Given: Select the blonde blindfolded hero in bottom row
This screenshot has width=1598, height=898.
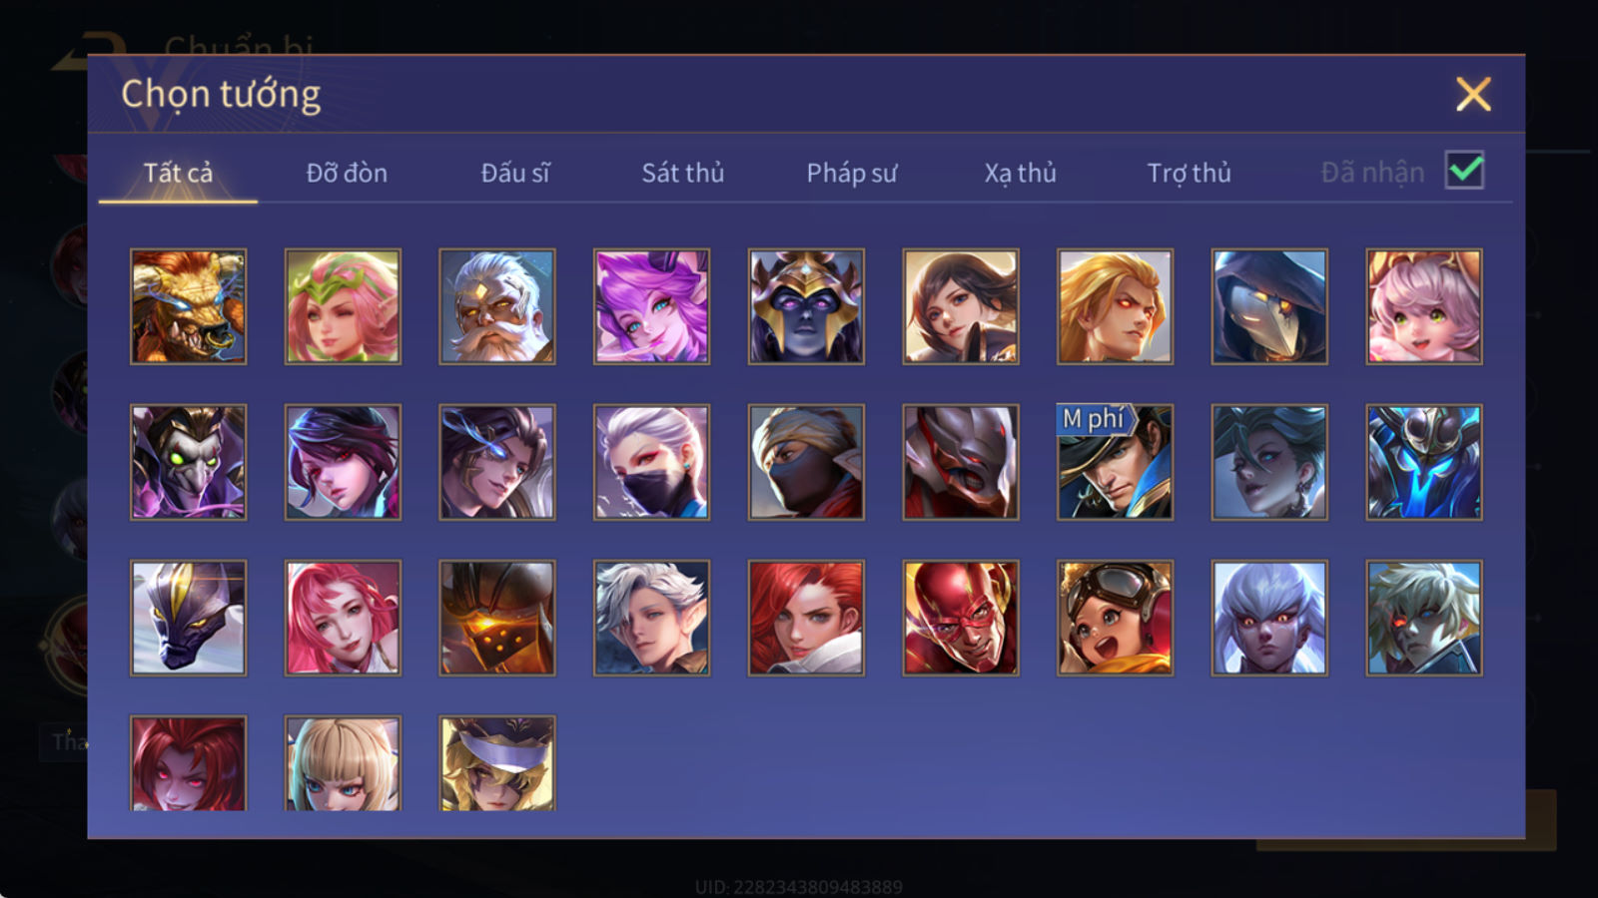Looking at the screenshot, I should coord(496,763).
